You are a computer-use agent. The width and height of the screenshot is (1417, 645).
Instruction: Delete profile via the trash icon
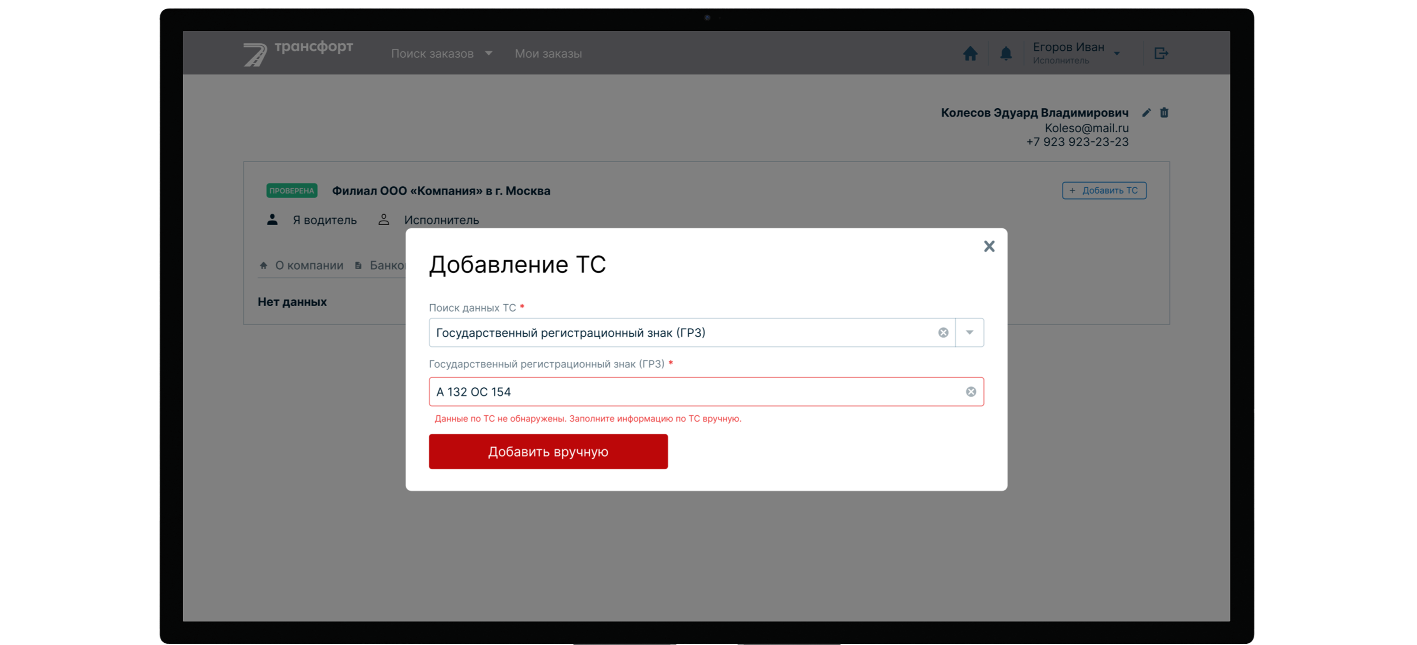(x=1164, y=113)
